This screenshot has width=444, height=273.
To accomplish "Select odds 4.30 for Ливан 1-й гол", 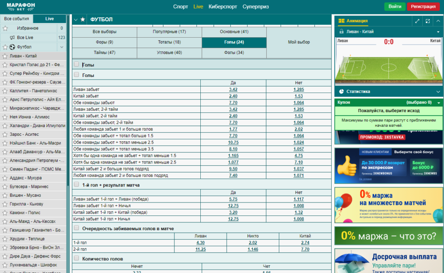I will pos(200,242).
